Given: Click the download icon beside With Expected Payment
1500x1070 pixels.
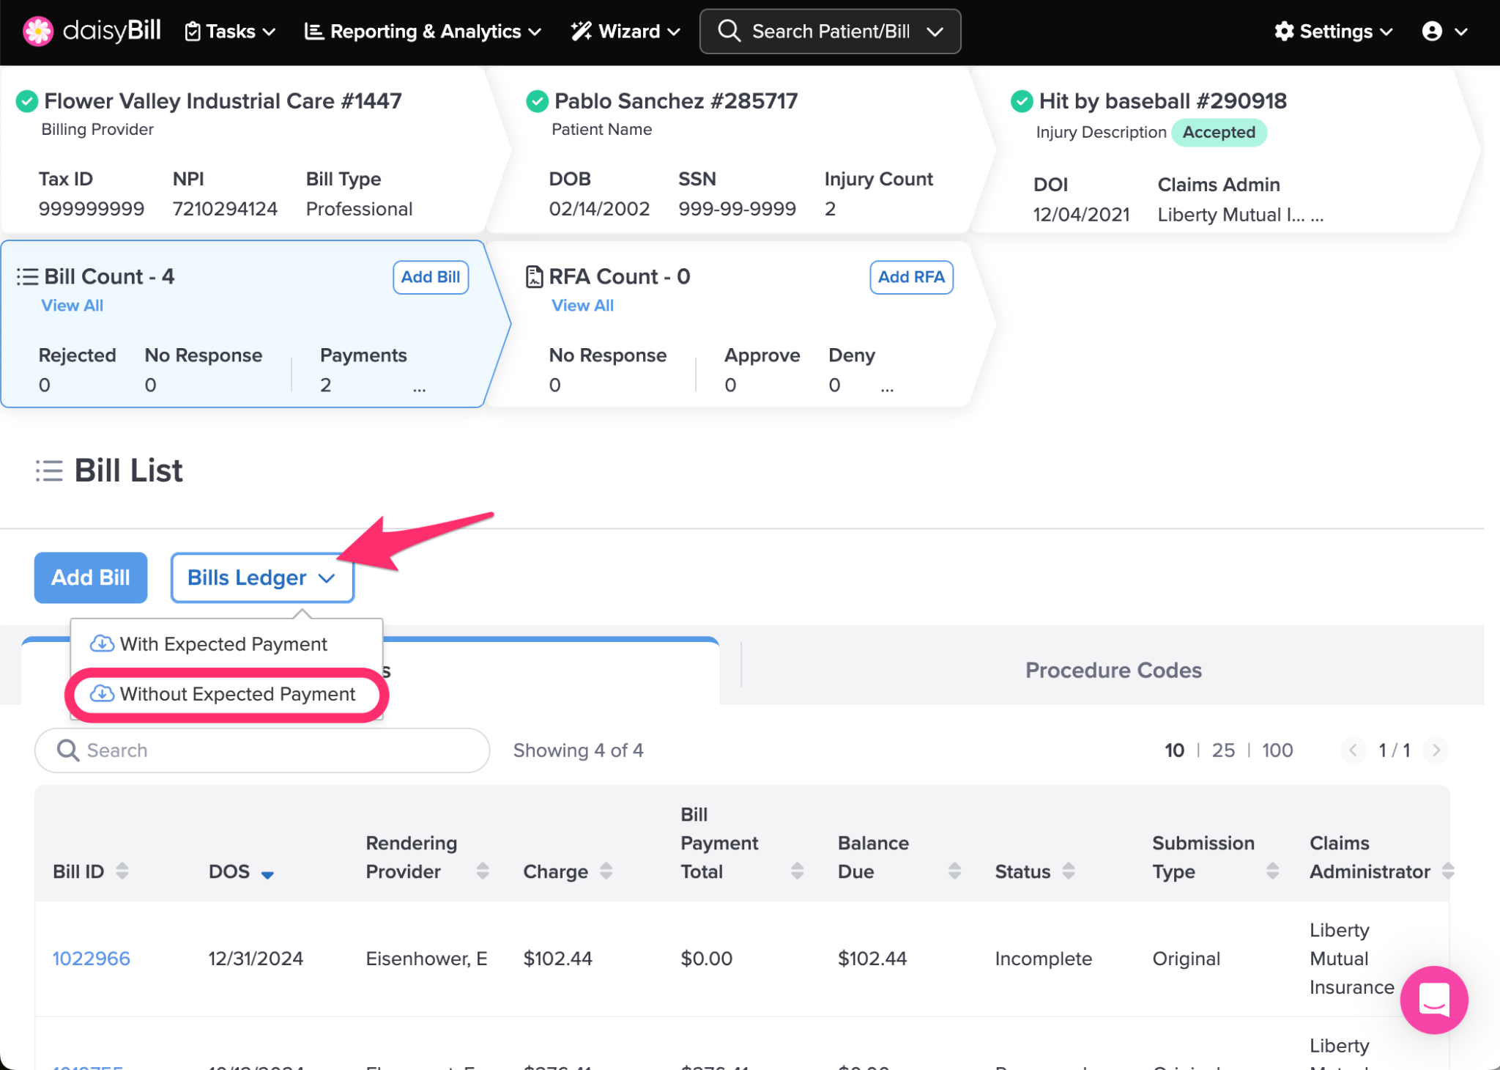Looking at the screenshot, I should 102,643.
